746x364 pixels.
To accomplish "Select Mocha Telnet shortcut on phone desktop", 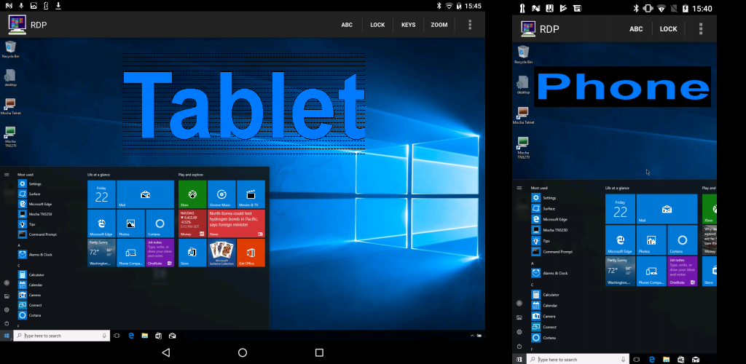I will tap(523, 116).
